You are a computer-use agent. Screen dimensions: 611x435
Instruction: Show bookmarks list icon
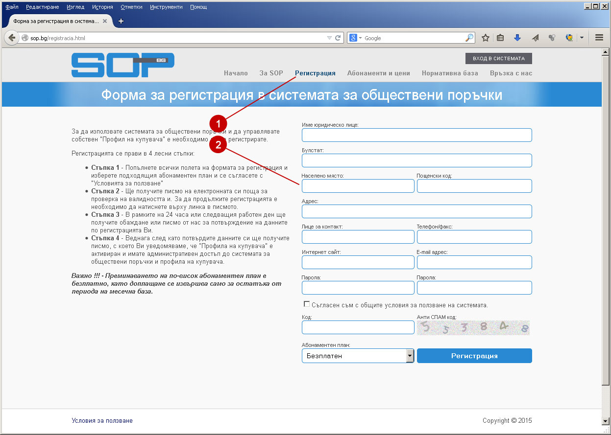(x=500, y=38)
